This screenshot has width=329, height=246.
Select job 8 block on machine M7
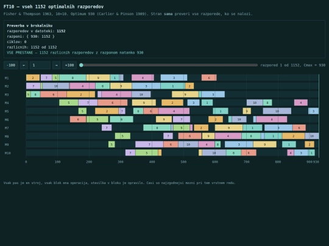[157, 128]
